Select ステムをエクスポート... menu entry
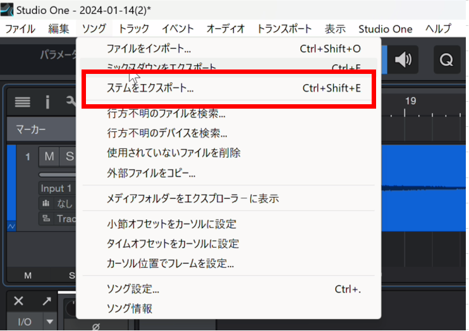 229,88
